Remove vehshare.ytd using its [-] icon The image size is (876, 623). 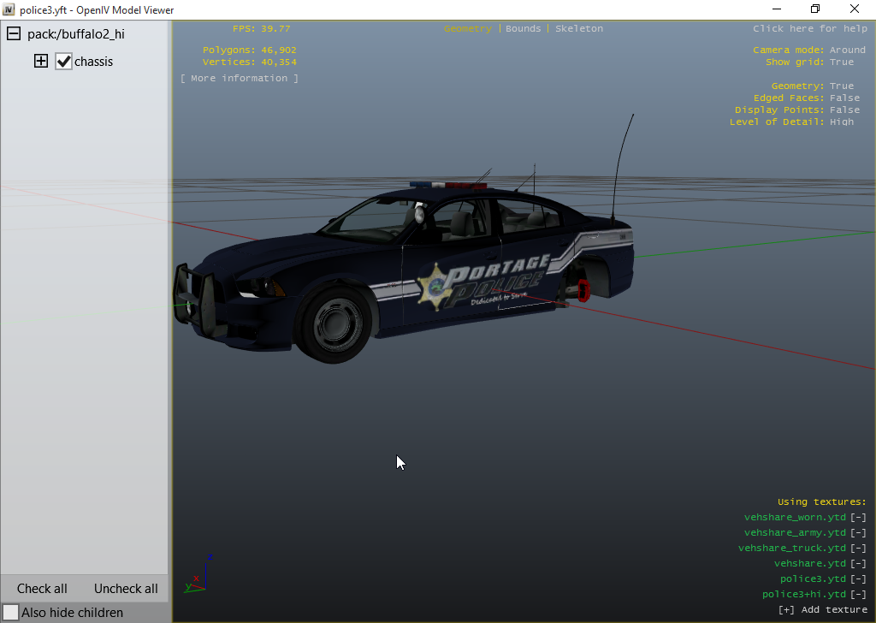858,563
